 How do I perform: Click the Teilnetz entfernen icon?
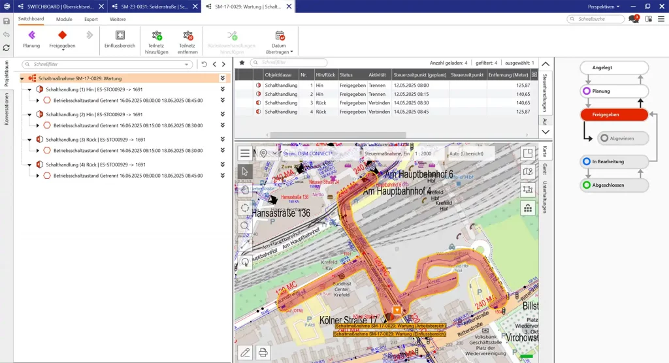pyautogui.click(x=188, y=35)
